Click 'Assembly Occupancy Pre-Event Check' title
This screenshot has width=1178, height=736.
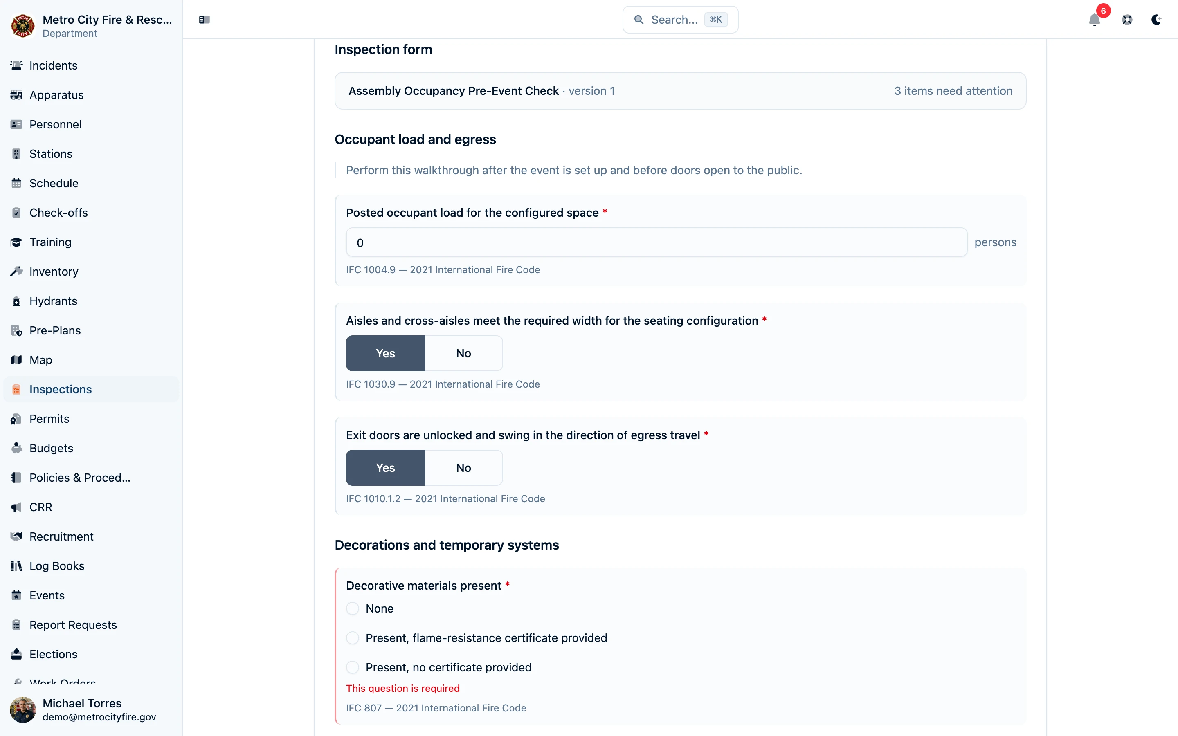453,91
